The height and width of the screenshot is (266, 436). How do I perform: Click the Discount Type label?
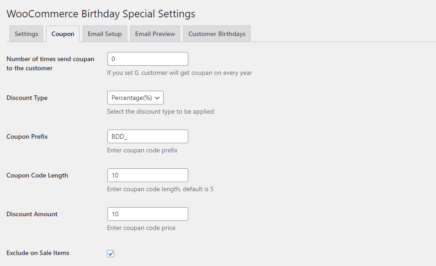(x=27, y=98)
